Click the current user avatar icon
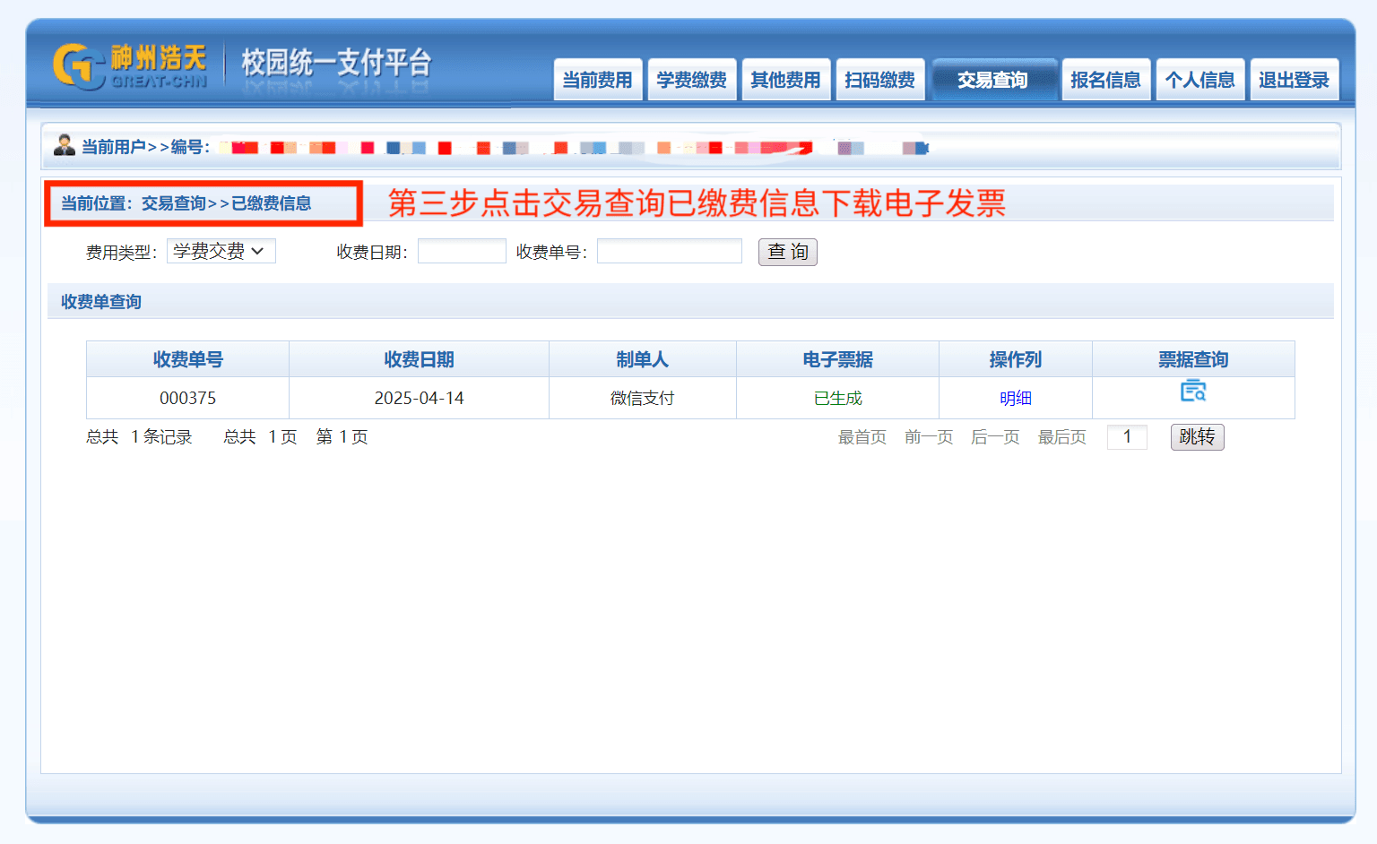The height and width of the screenshot is (844, 1377). (x=65, y=145)
